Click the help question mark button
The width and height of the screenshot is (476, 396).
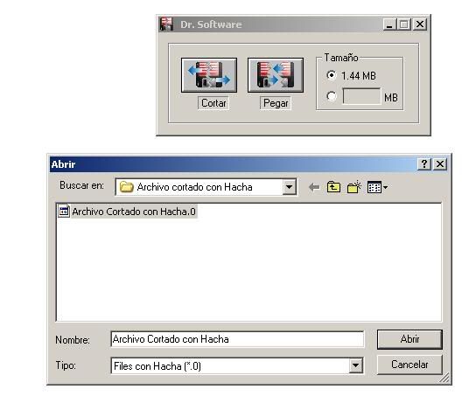pos(424,164)
